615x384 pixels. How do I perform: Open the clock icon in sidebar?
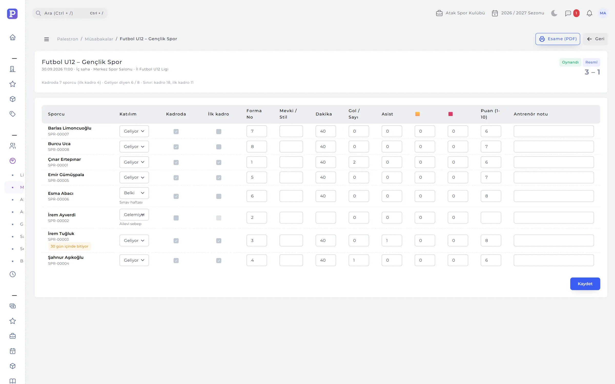pos(13,274)
